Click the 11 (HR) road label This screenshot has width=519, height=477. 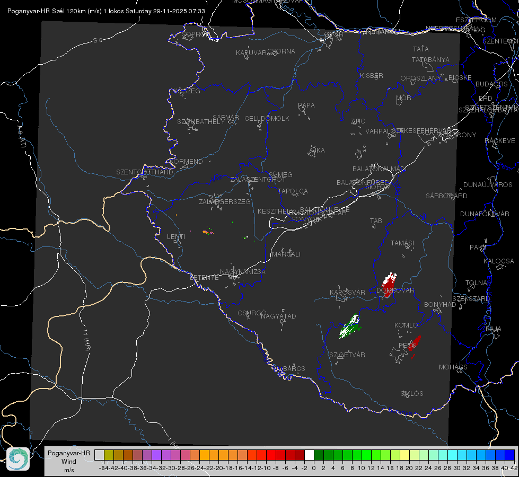click(86, 340)
